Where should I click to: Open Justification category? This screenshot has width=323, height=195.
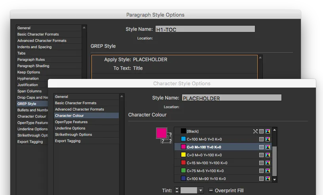point(32,85)
